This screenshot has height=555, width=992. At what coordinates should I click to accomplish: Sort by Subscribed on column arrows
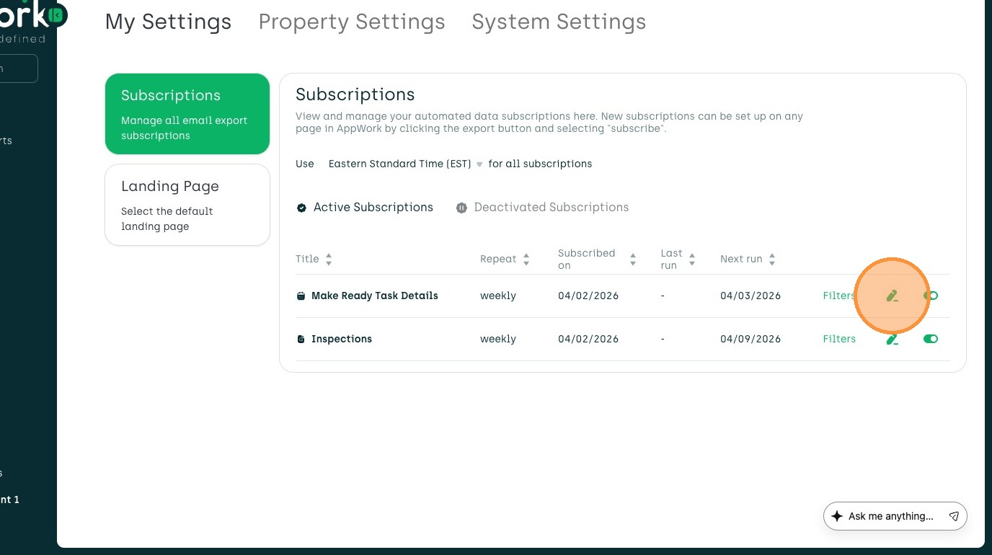pyautogui.click(x=633, y=259)
